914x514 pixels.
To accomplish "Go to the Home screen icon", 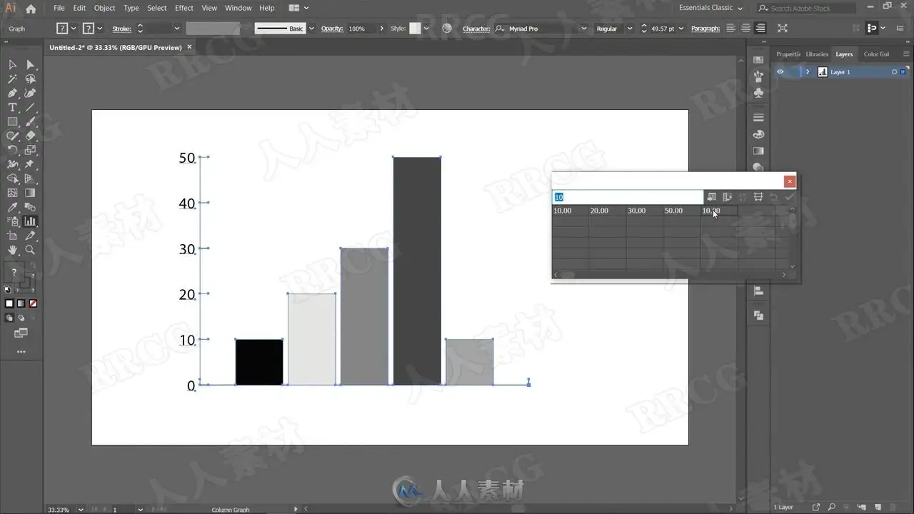I will pyautogui.click(x=31, y=9).
